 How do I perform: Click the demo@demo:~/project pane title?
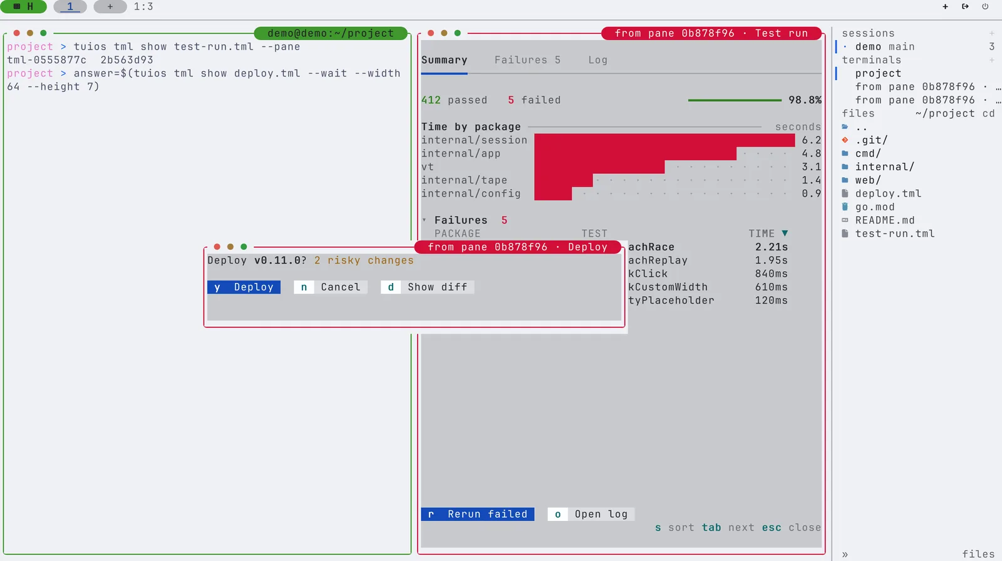[x=331, y=33]
